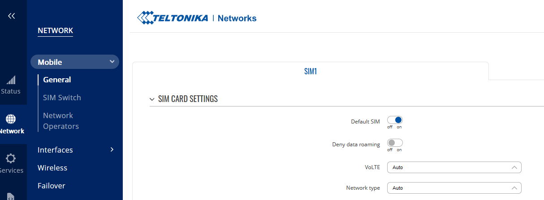Screen dimensions: 544x200
Task: Open the Services gear icon
Action: (x=11, y=158)
